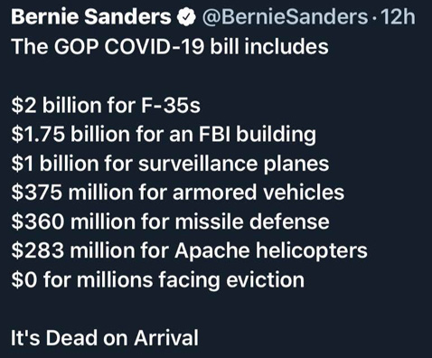Click the word 'Arrival' in the last line

[166, 338]
